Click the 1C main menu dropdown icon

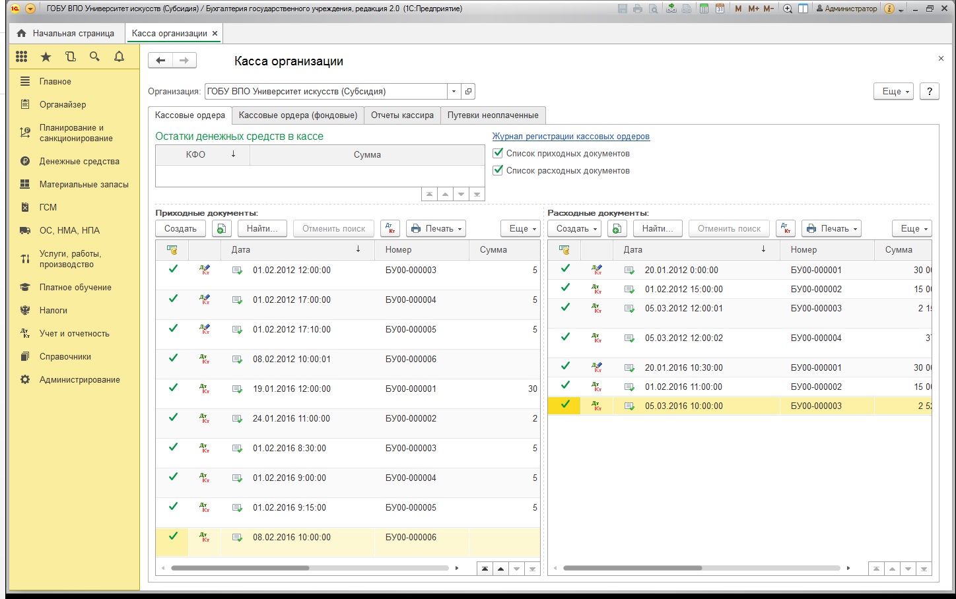coord(30,9)
